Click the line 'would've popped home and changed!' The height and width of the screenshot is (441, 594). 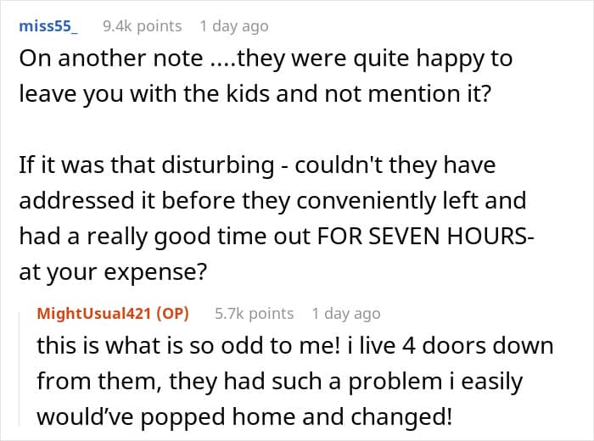coord(244,416)
